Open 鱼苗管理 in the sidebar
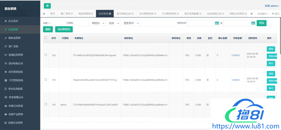The image size is (281, 130). point(20,29)
